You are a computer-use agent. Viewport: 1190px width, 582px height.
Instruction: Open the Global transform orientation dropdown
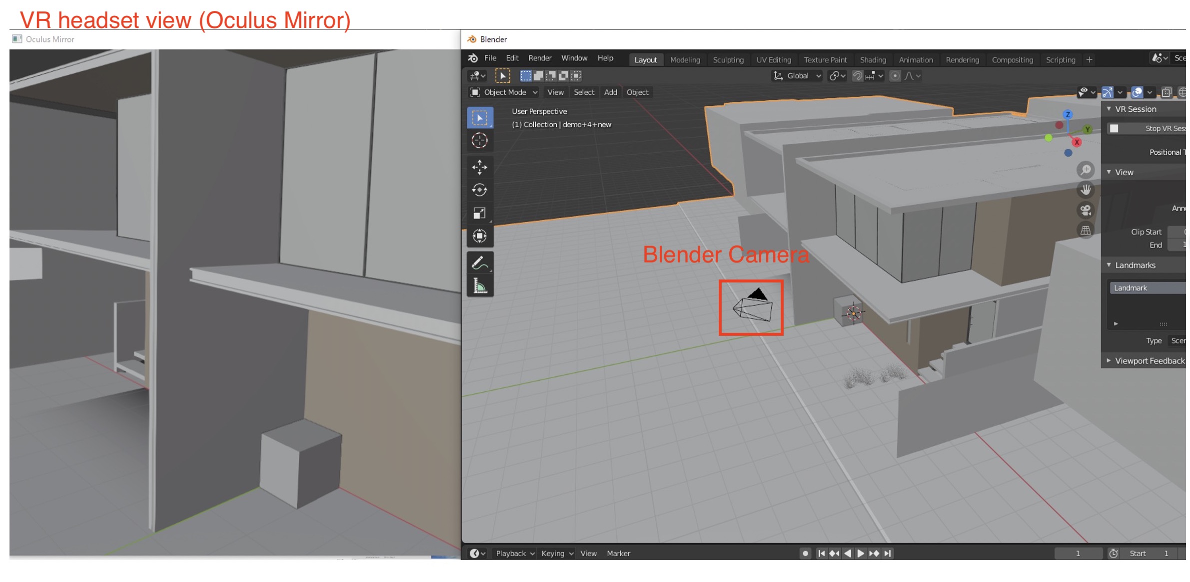(x=797, y=76)
